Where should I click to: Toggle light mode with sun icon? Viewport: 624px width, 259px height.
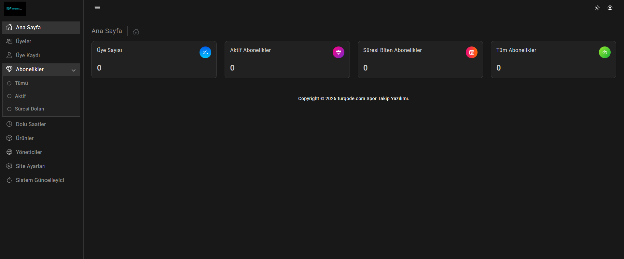(597, 8)
